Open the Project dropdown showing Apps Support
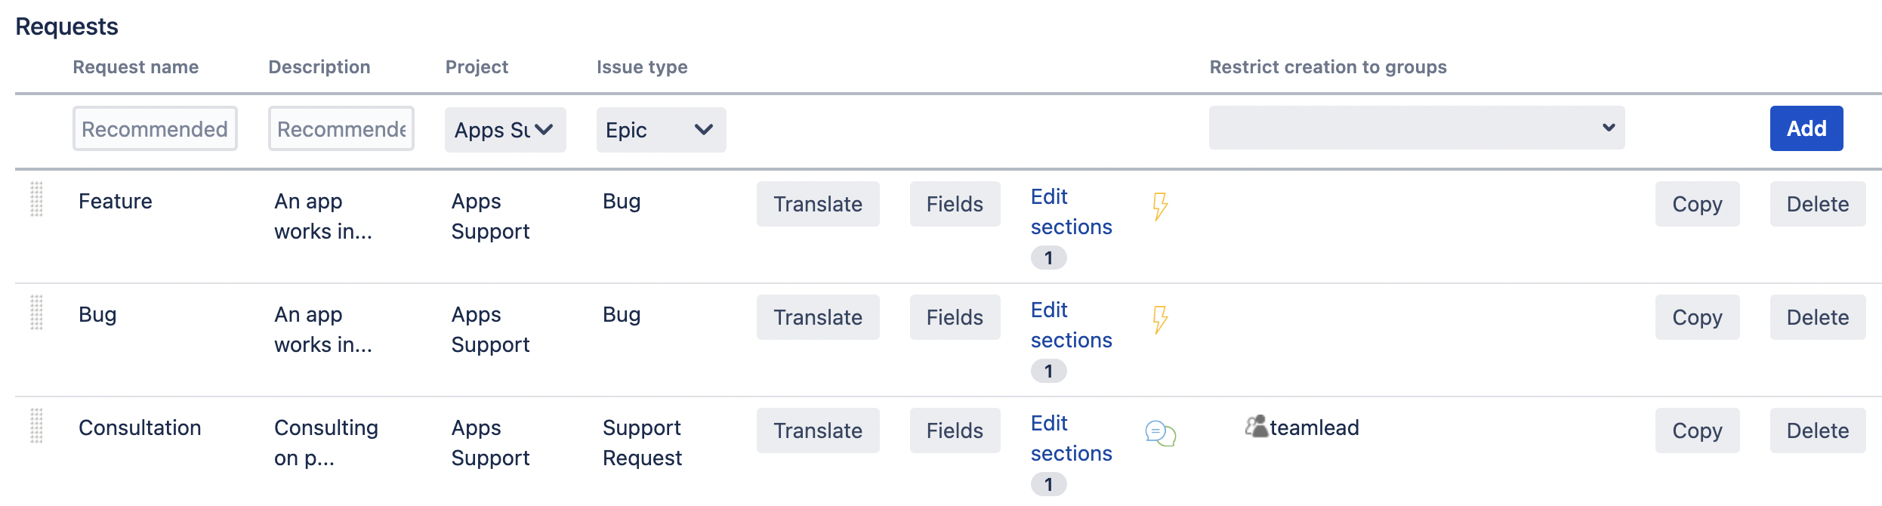Viewport: 1882px width, 506px height. [504, 130]
